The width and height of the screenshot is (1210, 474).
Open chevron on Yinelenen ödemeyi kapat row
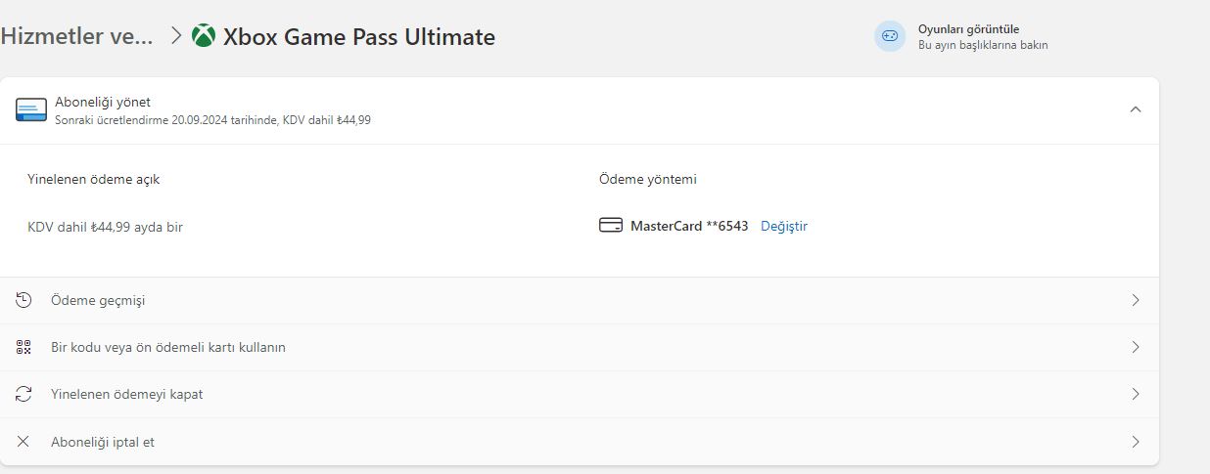(1136, 394)
